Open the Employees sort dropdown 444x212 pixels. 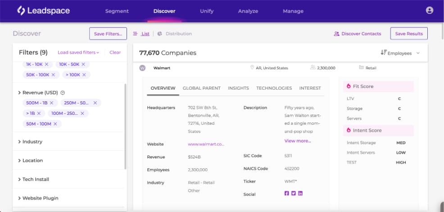coord(400,53)
